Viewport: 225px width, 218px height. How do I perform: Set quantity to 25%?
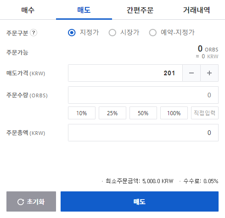pos(112,113)
